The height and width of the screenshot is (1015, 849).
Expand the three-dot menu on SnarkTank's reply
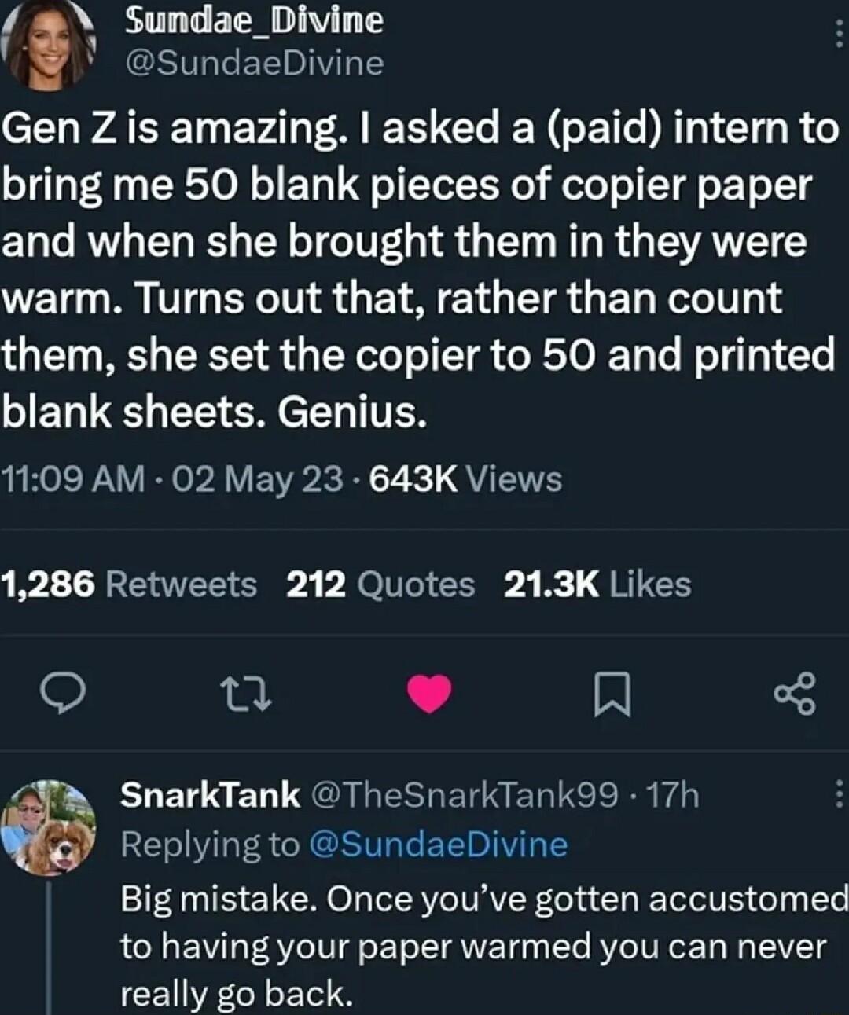838,795
